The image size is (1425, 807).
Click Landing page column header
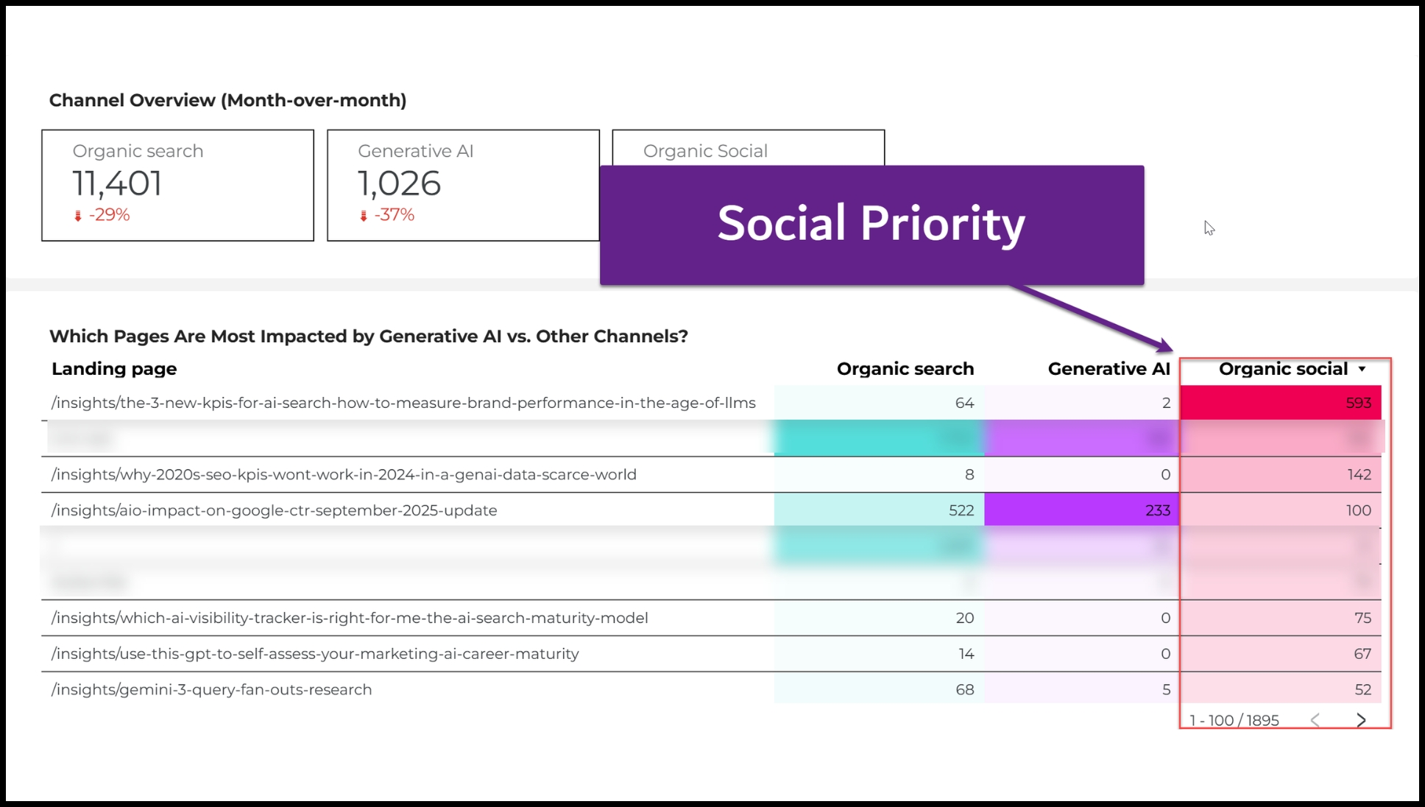pos(114,369)
